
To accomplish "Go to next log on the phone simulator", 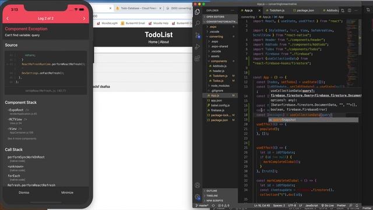I will [x=84, y=18].
